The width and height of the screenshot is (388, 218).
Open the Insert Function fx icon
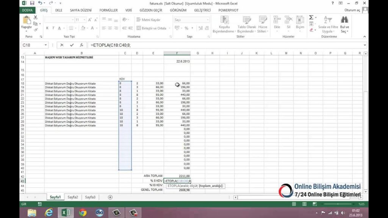pos(81,45)
